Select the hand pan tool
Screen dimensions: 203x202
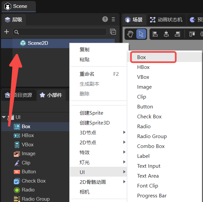point(131,34)
